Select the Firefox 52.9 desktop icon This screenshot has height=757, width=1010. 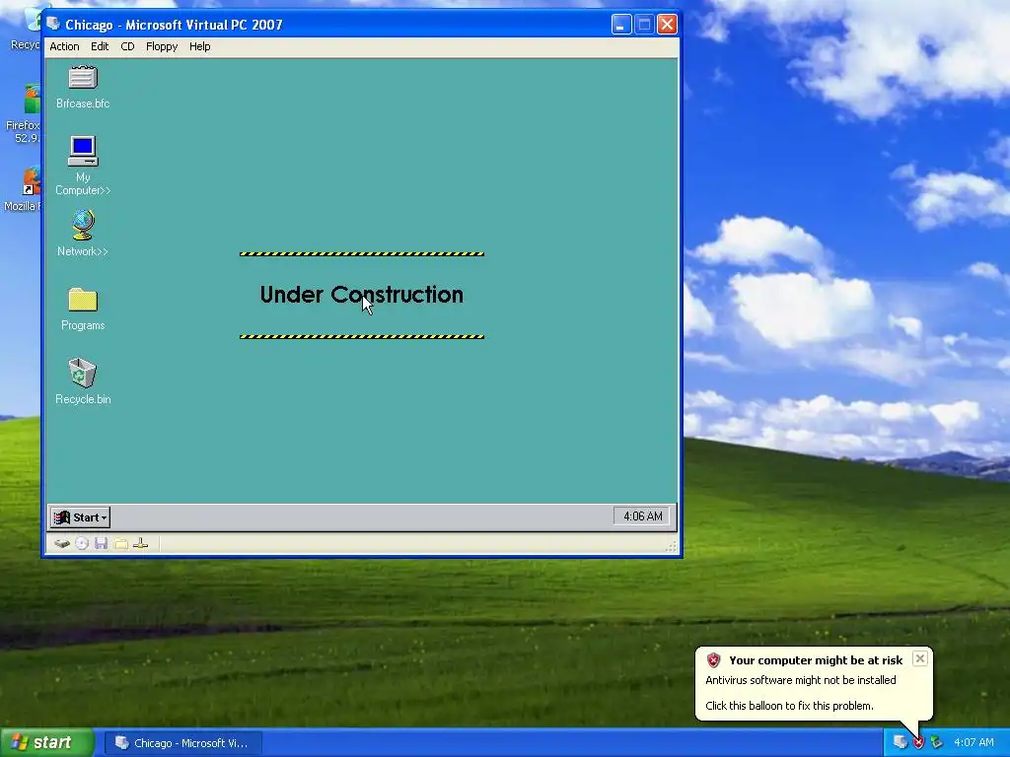(24, 114)
